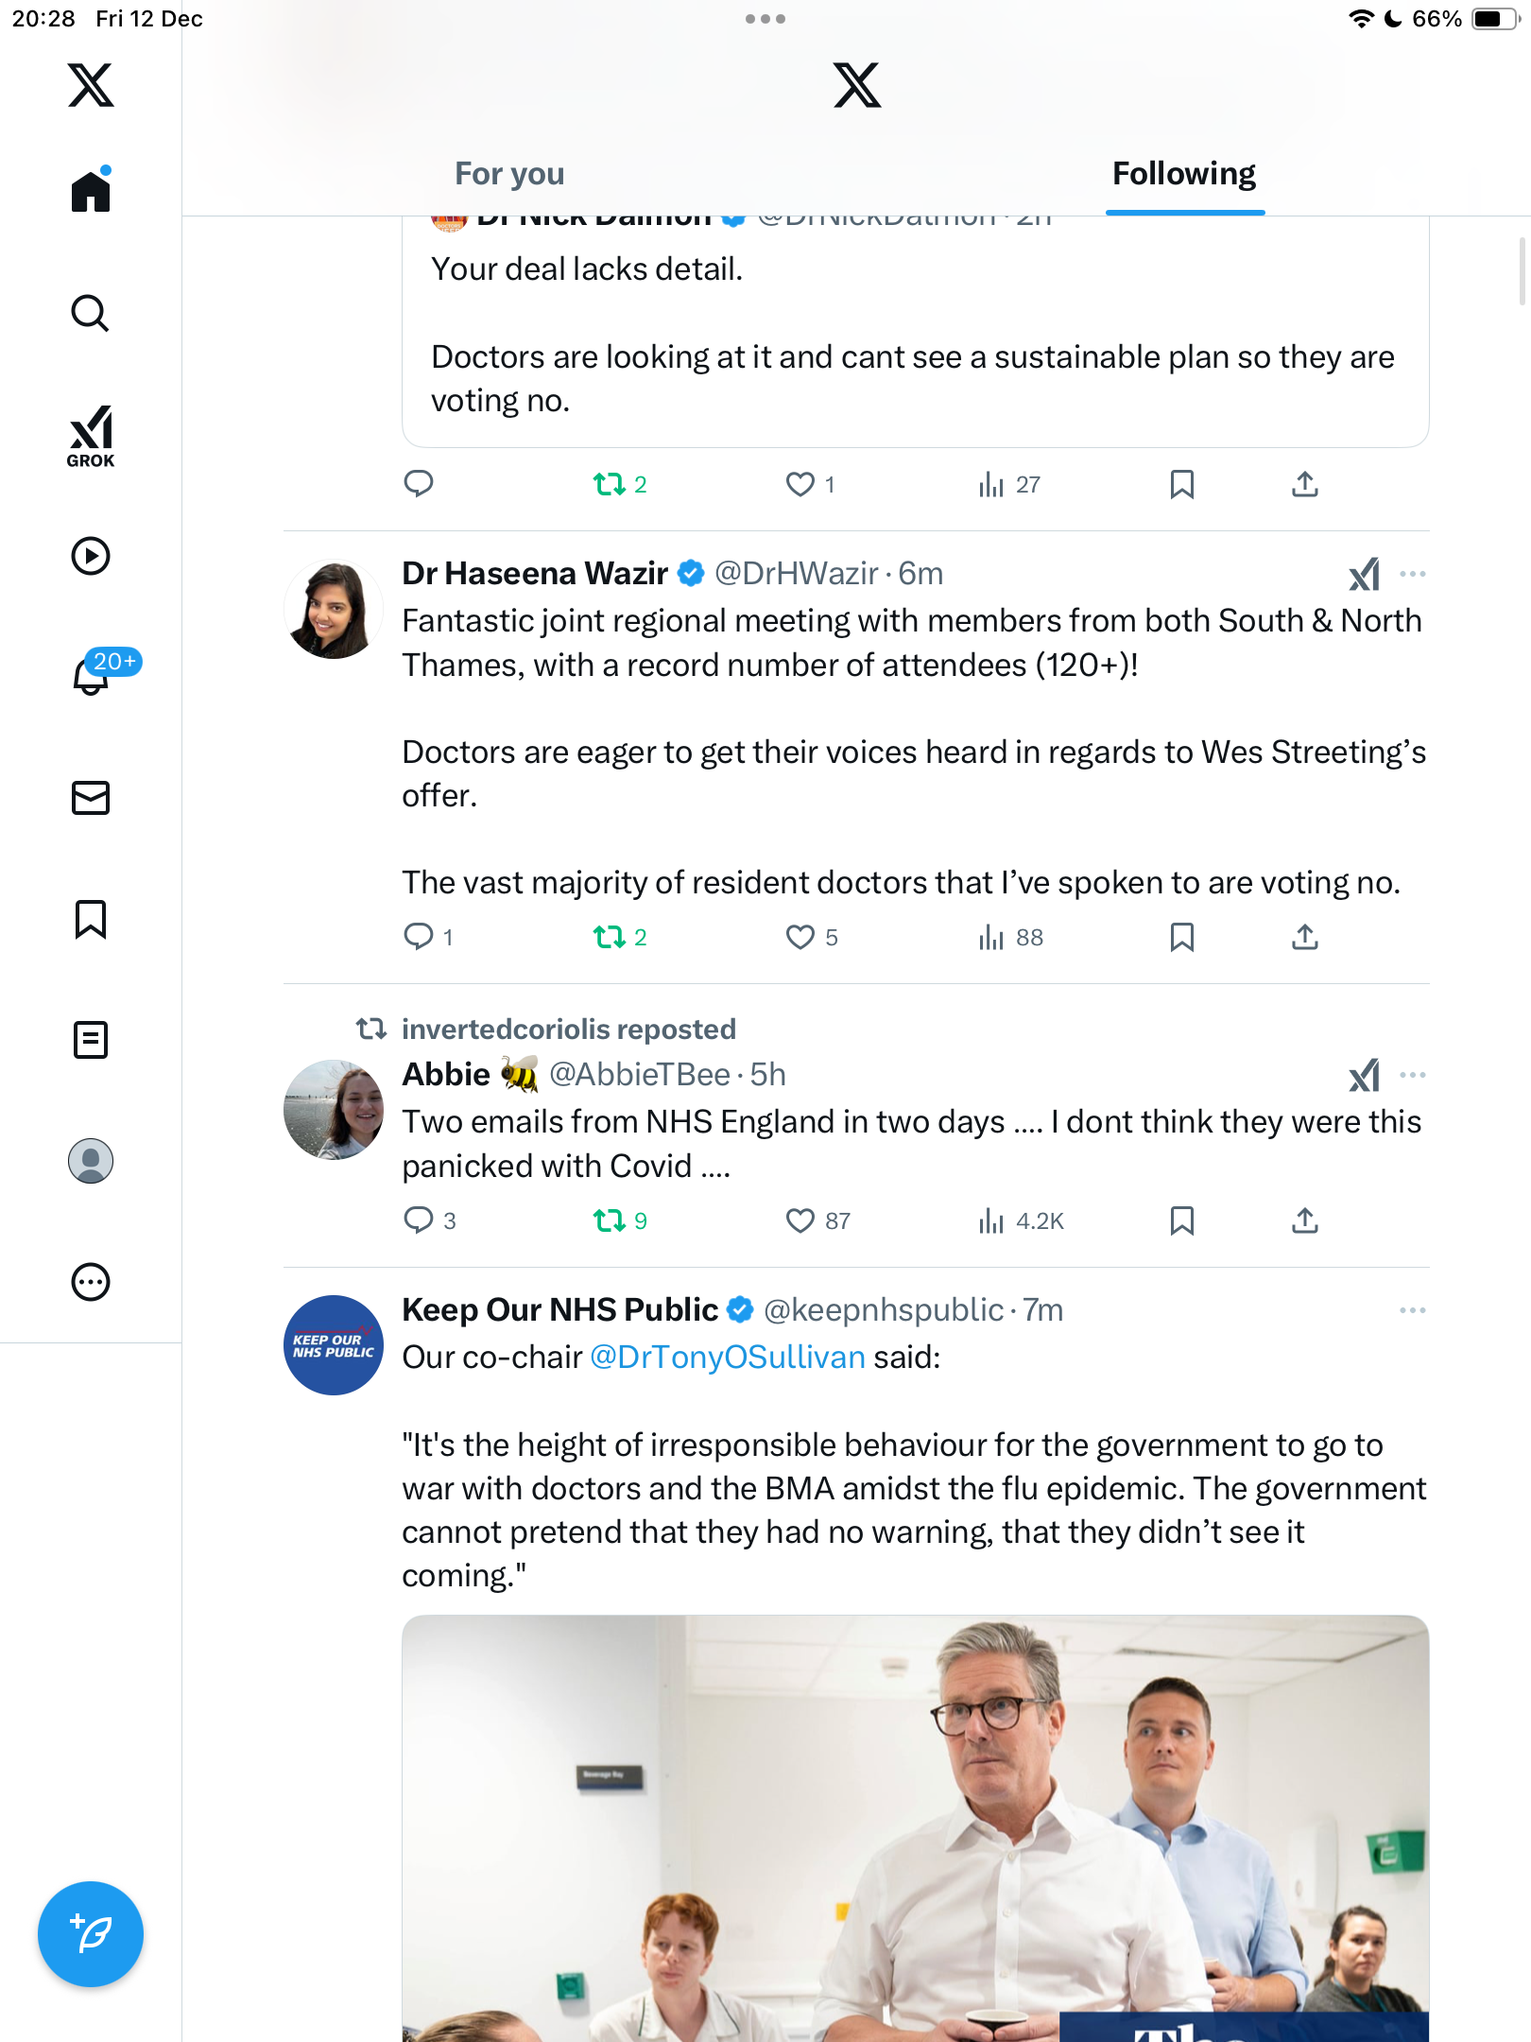The width and height of the screenshot is (1531, 2042).
Task: Undo repost on Abbie's post
Action: (x=610, y=1220)
